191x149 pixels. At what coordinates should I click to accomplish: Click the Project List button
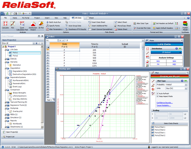pyautogui.click(x=10, y=137)
